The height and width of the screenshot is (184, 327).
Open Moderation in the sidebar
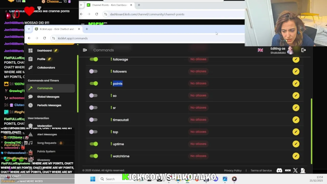(44, 126)
